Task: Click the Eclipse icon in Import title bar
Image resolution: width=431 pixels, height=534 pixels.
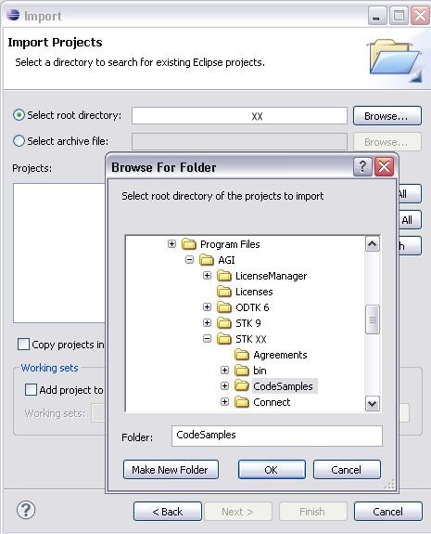Action: (13, 15)
